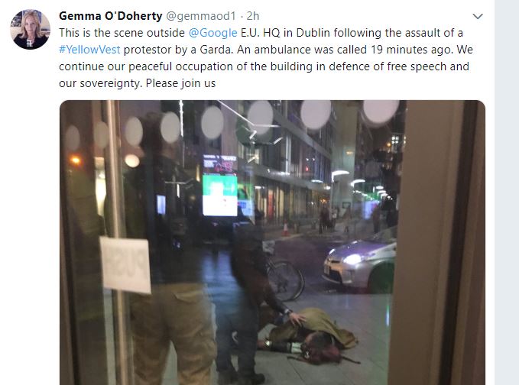Click the khaki trousers reflection in the photo
519x385 pixels.
174,333
